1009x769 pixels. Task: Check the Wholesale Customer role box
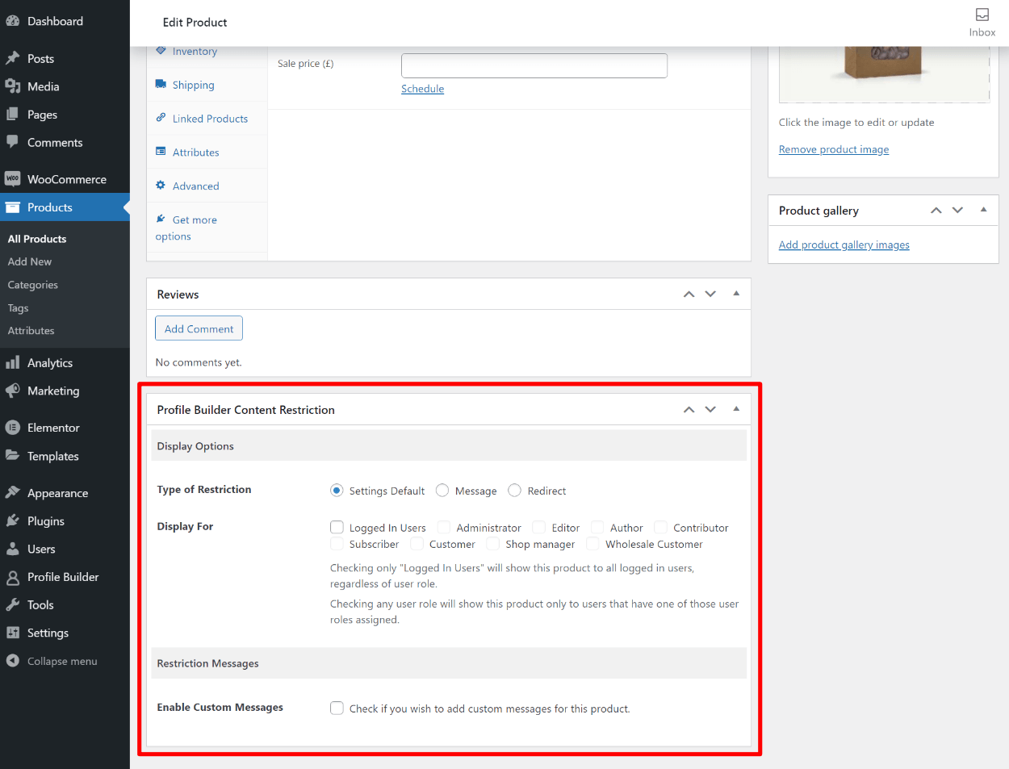click(593, 544)
